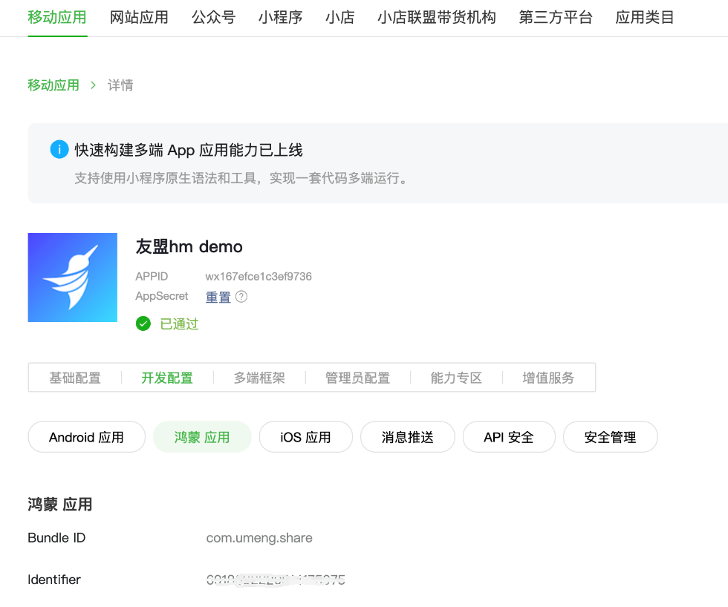Screen dimensions: 728x607
Task: Select the 开发配置 section tab
Action: [x=167, y=378]
